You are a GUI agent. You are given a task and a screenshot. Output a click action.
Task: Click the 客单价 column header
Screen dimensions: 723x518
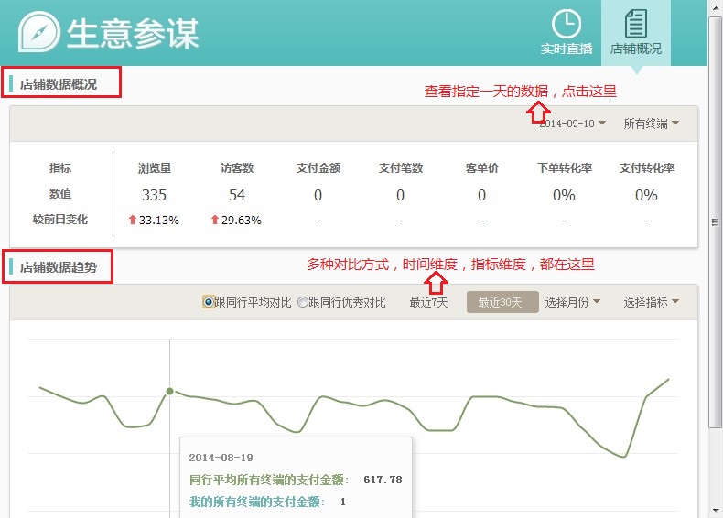pos(481,168)
